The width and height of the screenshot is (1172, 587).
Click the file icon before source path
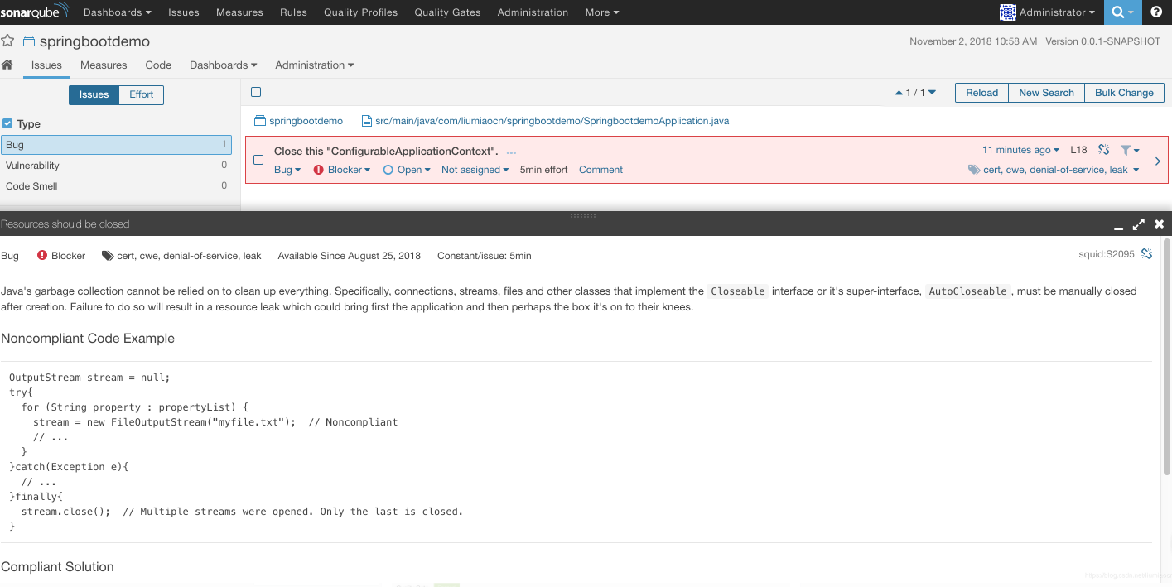(x=367, y=121)
